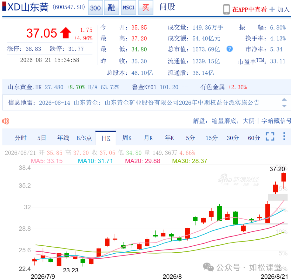Click the orange speaker sound icon
Screen dimensions: 291x279
tap(6, 121)
